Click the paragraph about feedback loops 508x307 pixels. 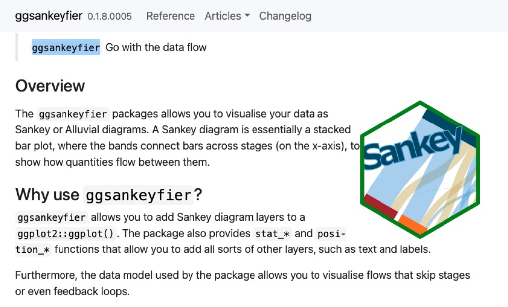[x=243, y=283]
